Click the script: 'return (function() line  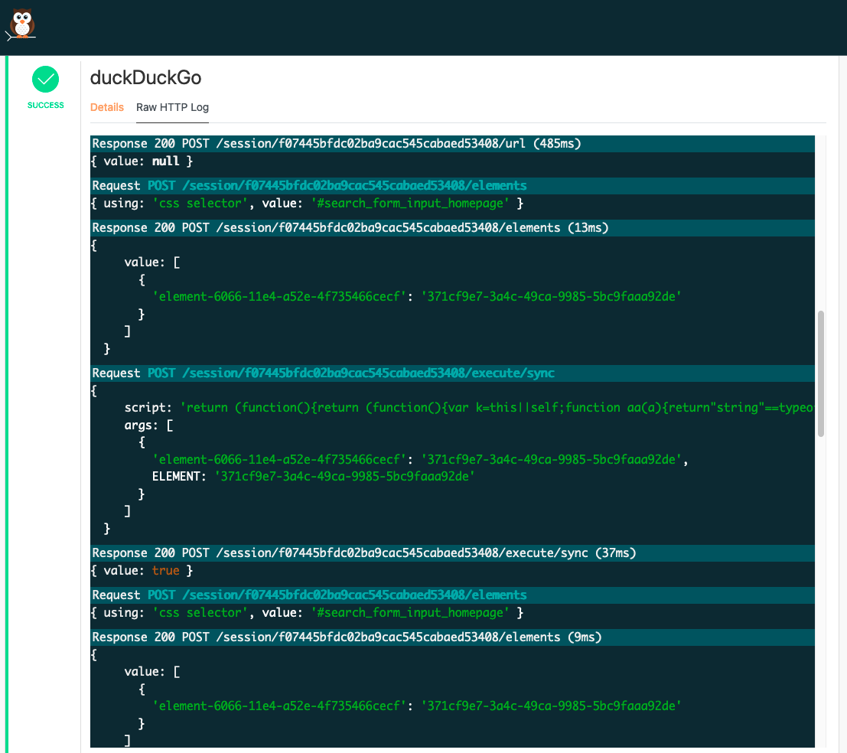click(x=469, y=408)
